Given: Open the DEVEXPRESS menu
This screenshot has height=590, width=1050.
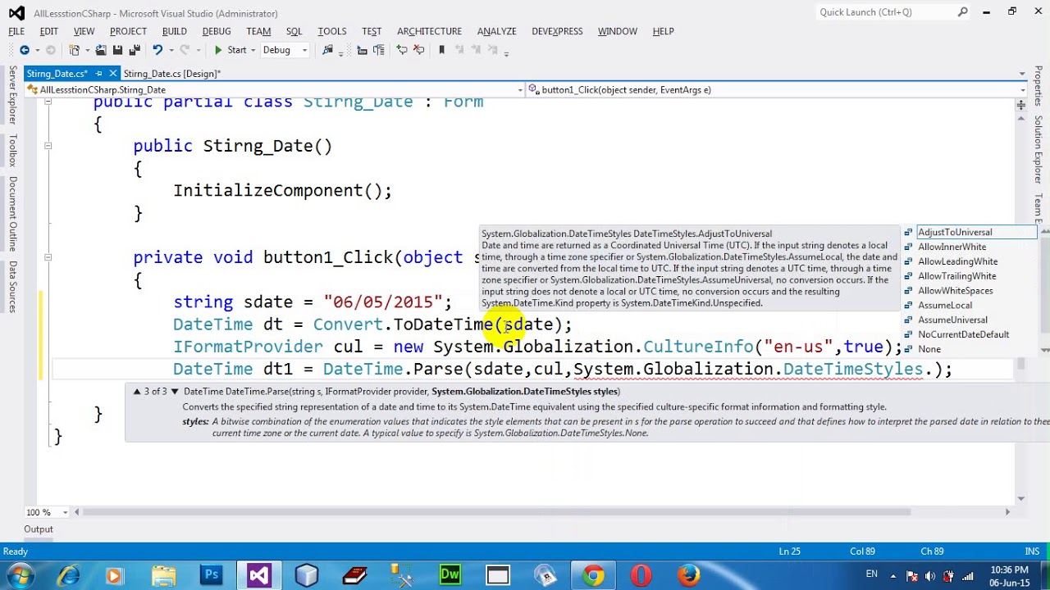Looking at the screenshot, I should click(x=557, y=31).
